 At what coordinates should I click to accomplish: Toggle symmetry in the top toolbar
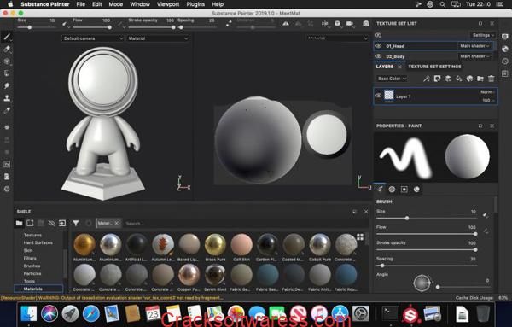pos(286,24)
